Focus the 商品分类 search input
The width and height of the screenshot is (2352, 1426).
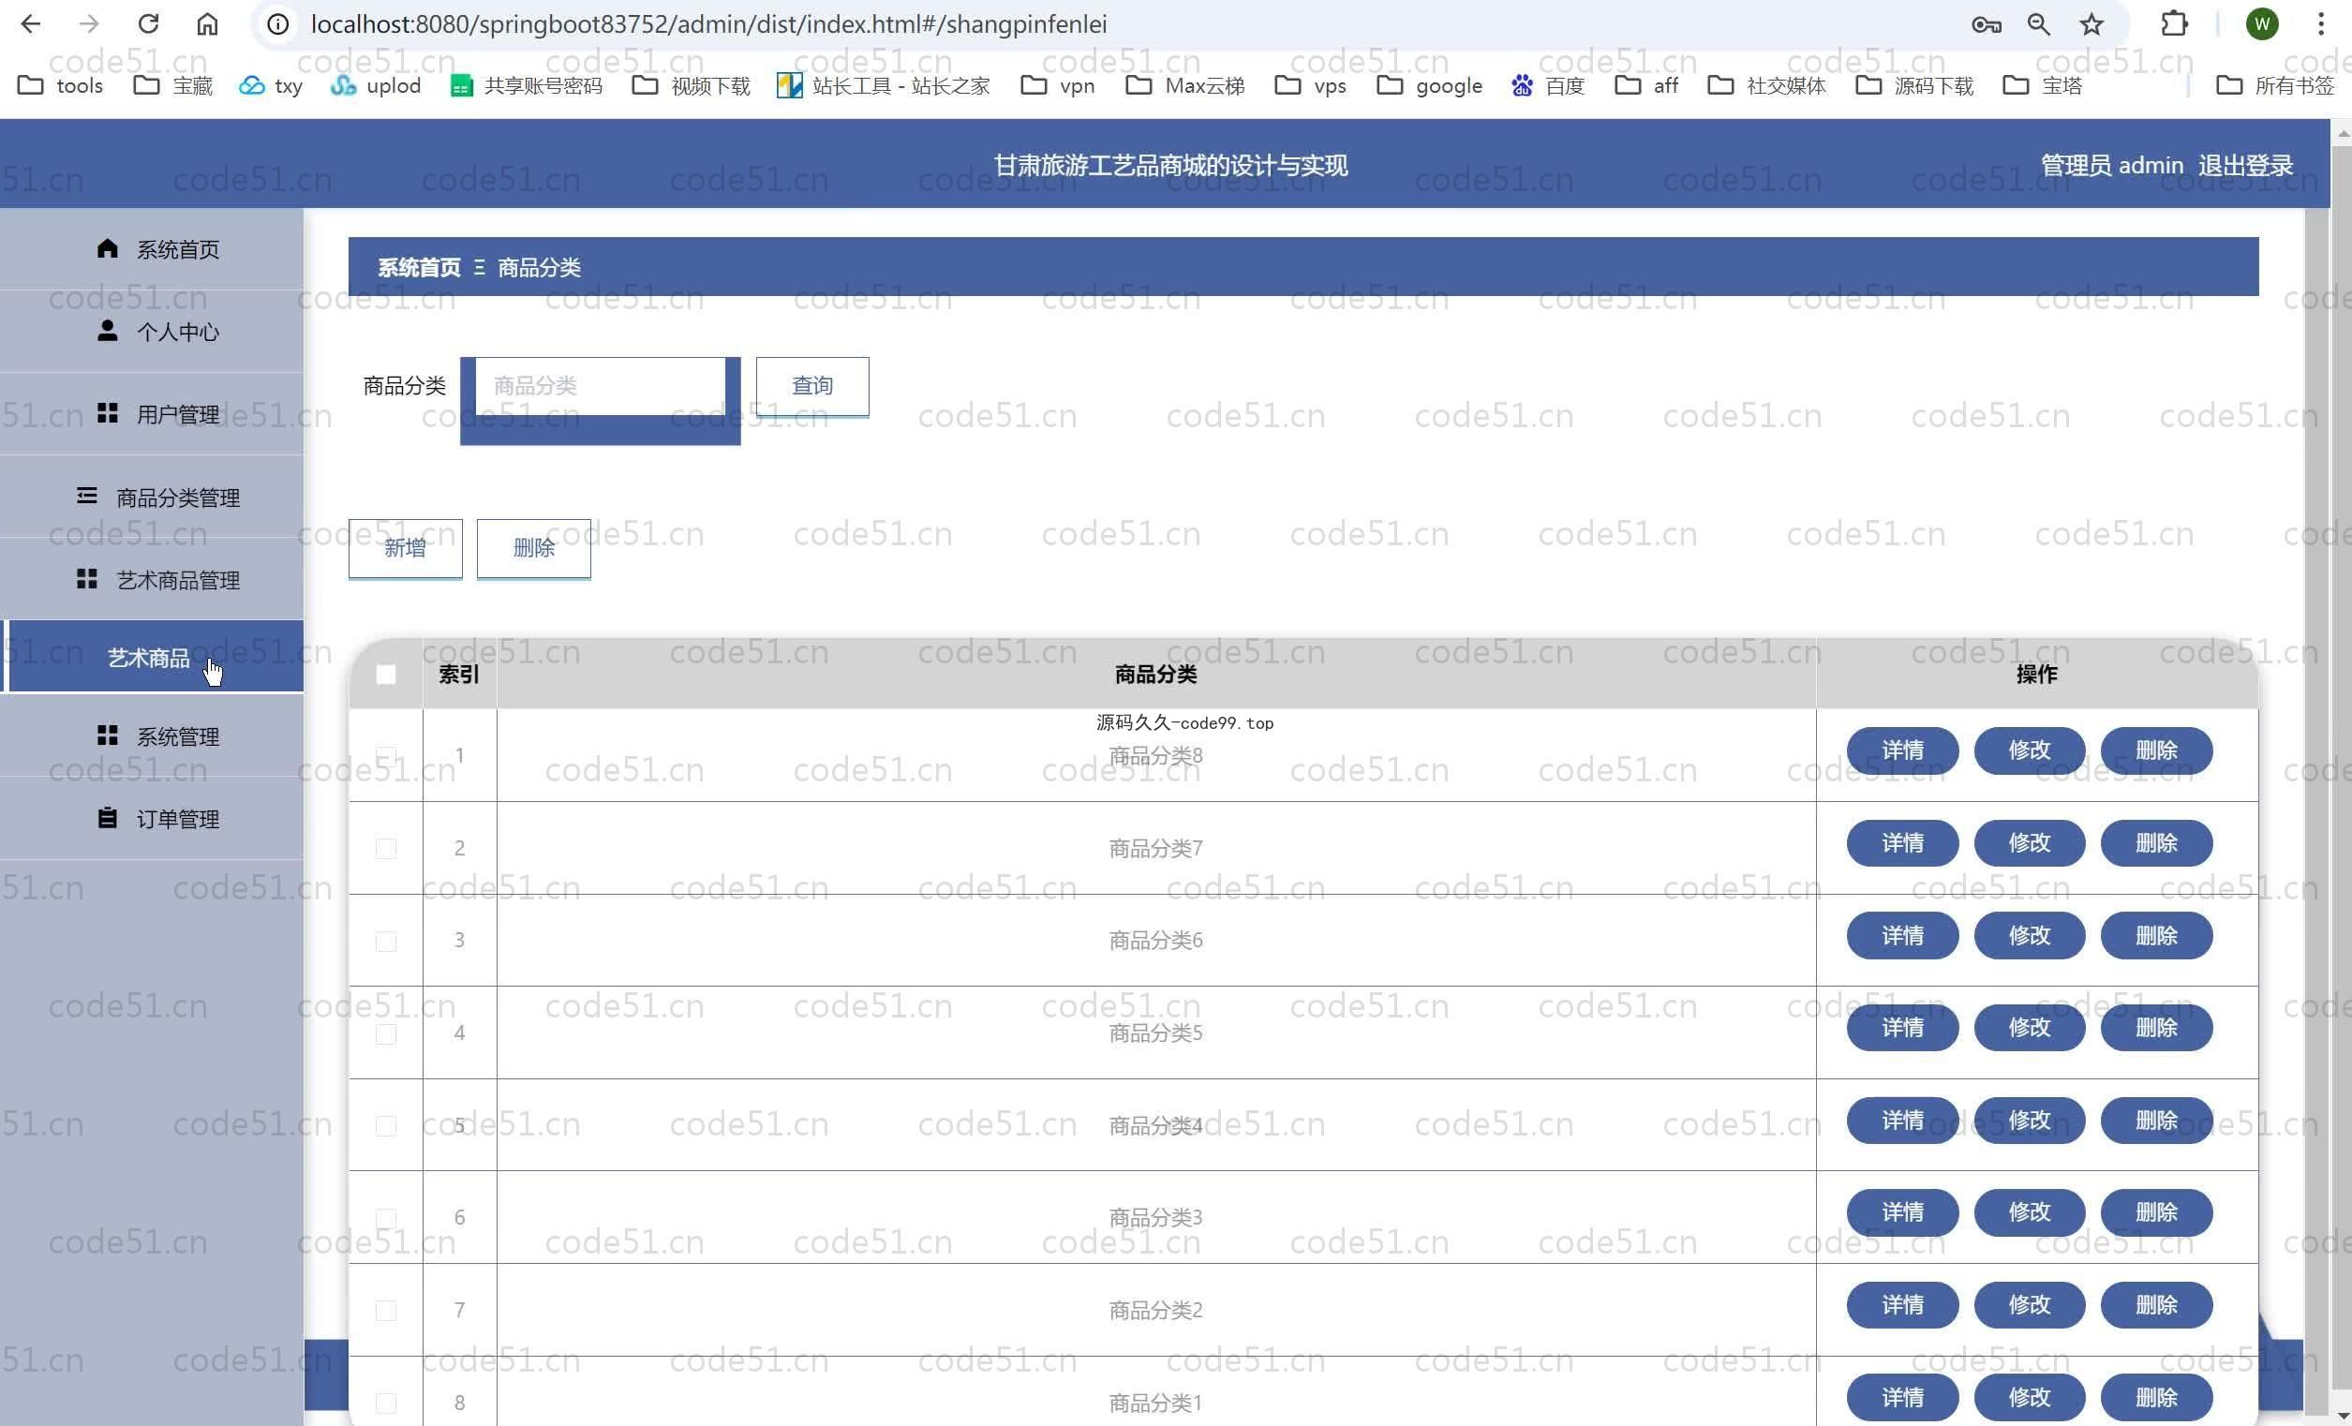pos(601,386)
